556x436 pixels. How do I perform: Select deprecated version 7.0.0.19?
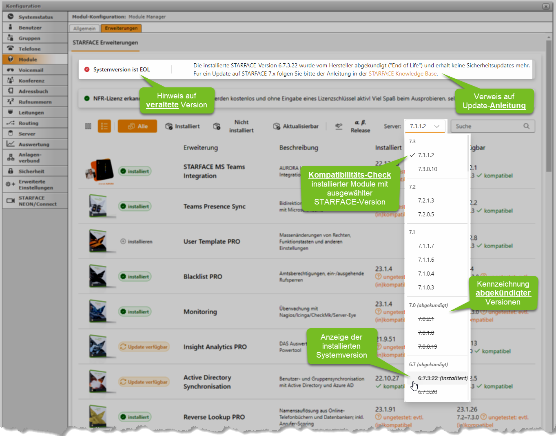click(x=437, y=347)
